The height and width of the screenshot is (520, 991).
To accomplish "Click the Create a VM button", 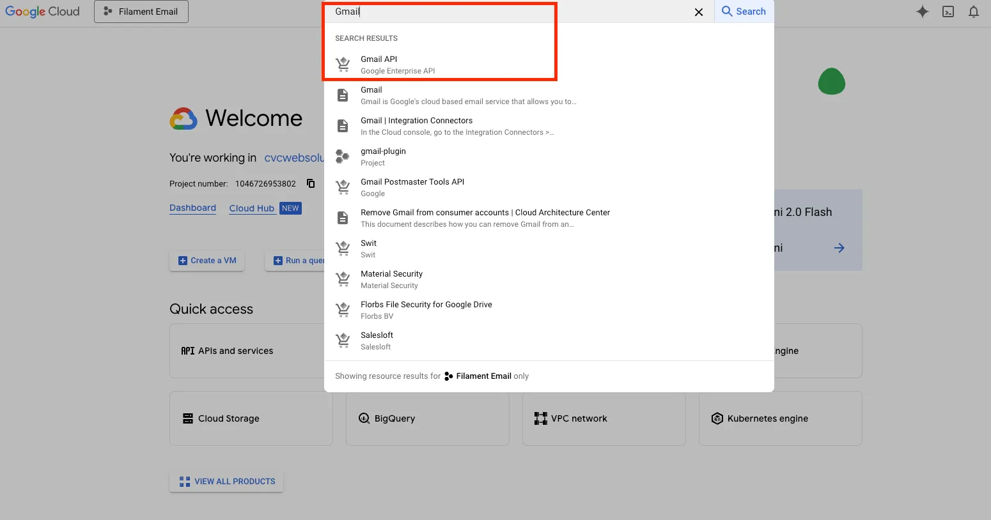I will [207, 261].
